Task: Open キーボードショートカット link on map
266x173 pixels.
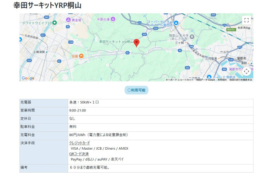Action: pos(179,79)
